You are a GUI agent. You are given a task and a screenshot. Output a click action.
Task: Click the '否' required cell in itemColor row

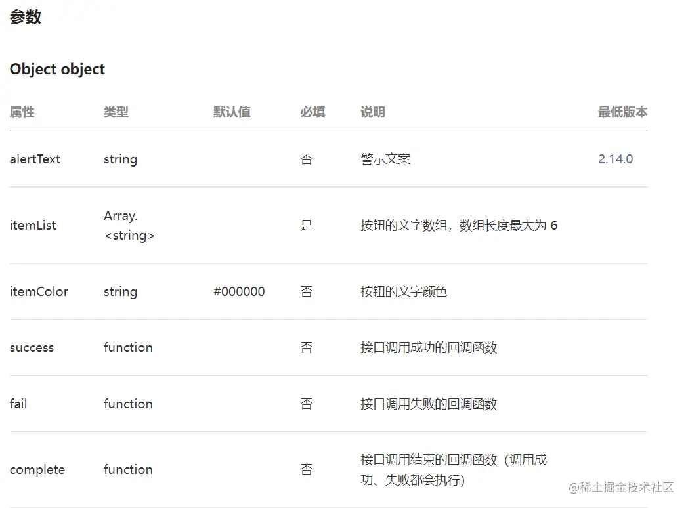pos(307,291)
